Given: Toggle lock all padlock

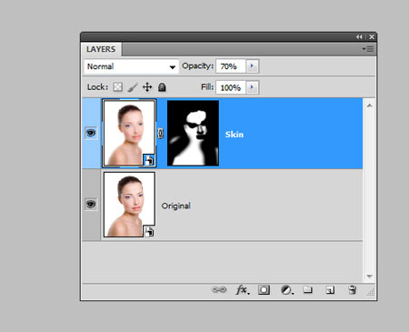Looking at the screenshot, I should tap(162, 87).
